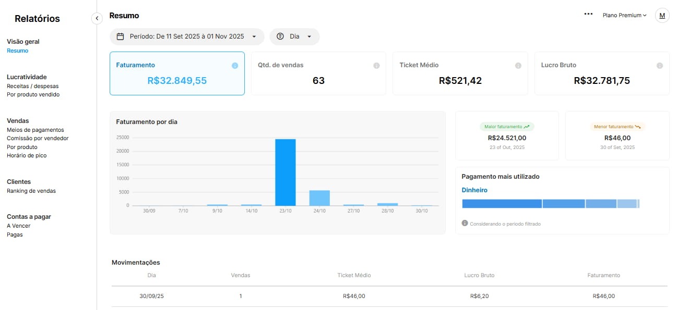Click the info icon on the Faturamento card
Image resolution: width=677 pixels, height=310 pixels.
click(x=236, y=65)
